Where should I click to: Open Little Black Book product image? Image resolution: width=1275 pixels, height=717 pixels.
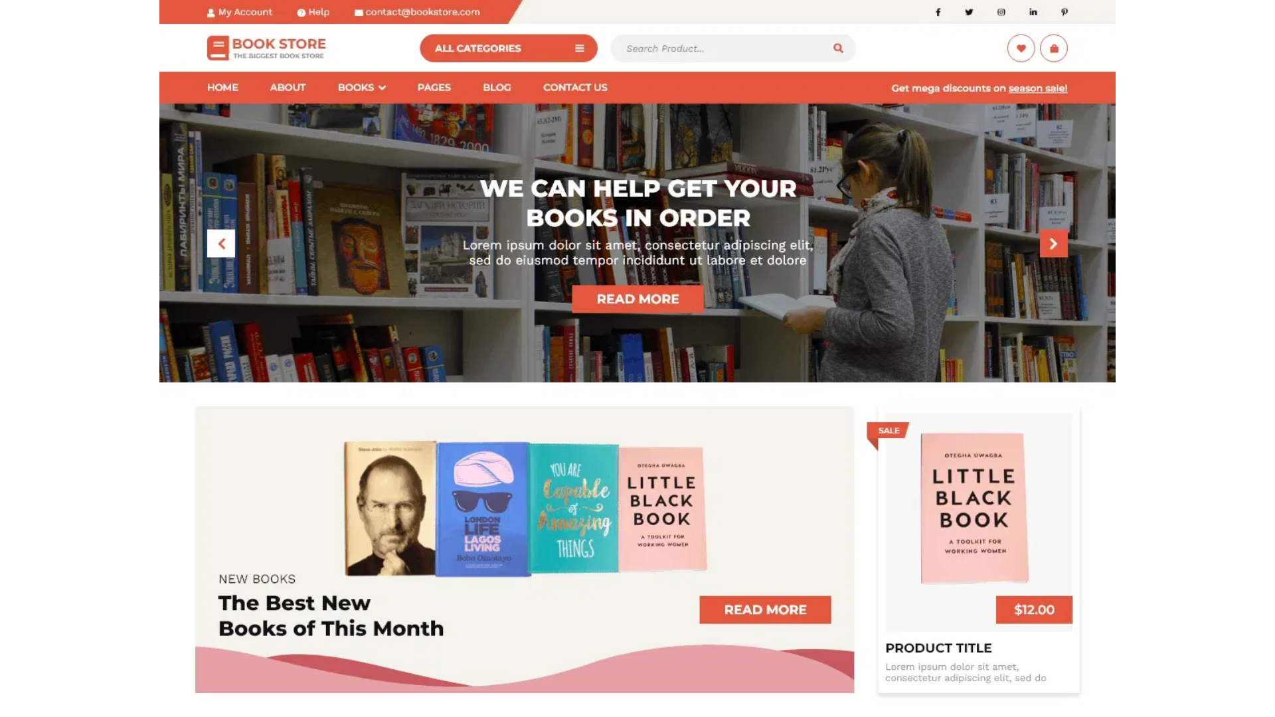pos(974,509)
